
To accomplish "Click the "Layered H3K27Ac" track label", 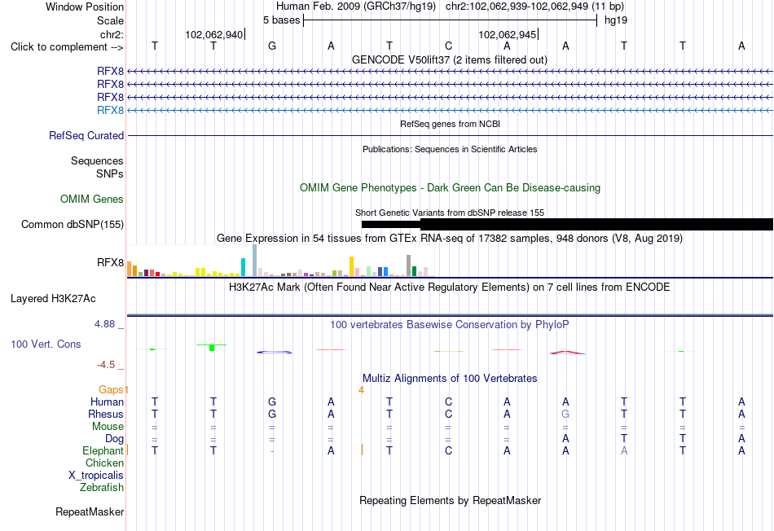I will click(53, 299).
